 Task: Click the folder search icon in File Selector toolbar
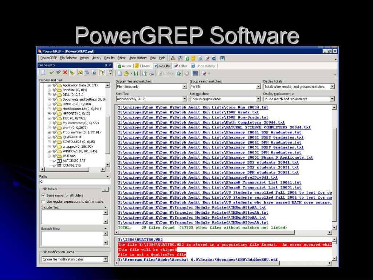pos(81,72)
